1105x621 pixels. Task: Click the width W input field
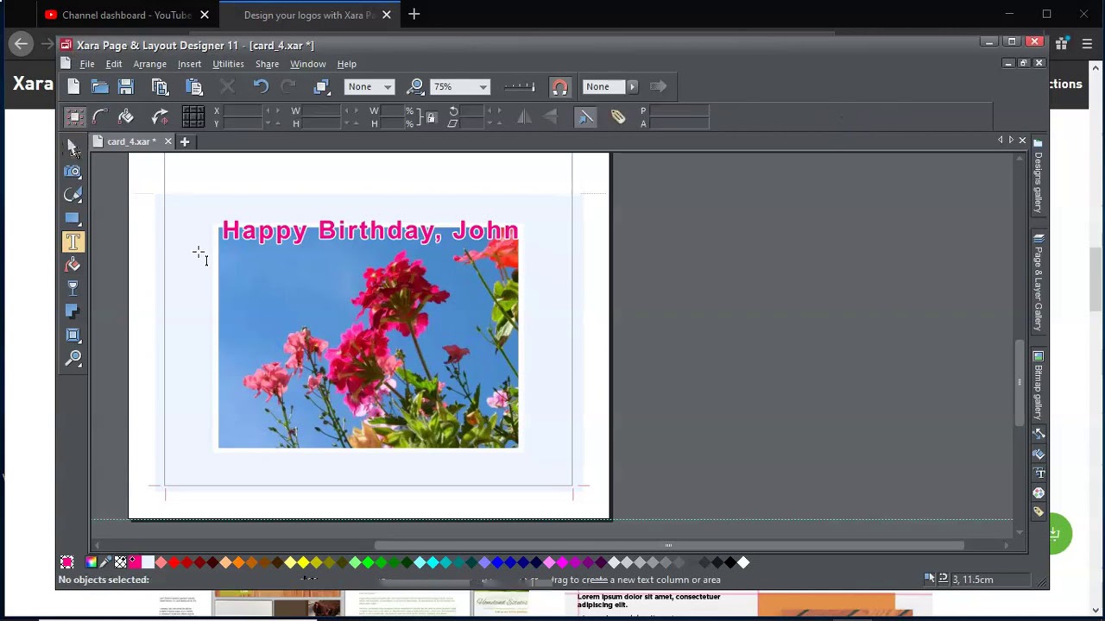322,110
